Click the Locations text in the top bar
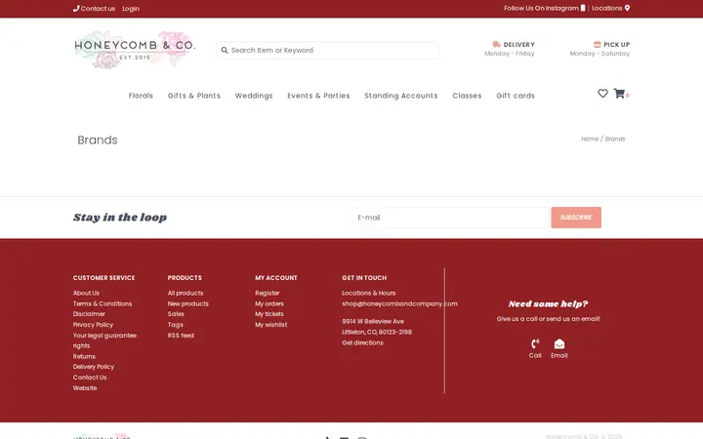The height and width of the screenshot is (439, 703). [607, 8]
